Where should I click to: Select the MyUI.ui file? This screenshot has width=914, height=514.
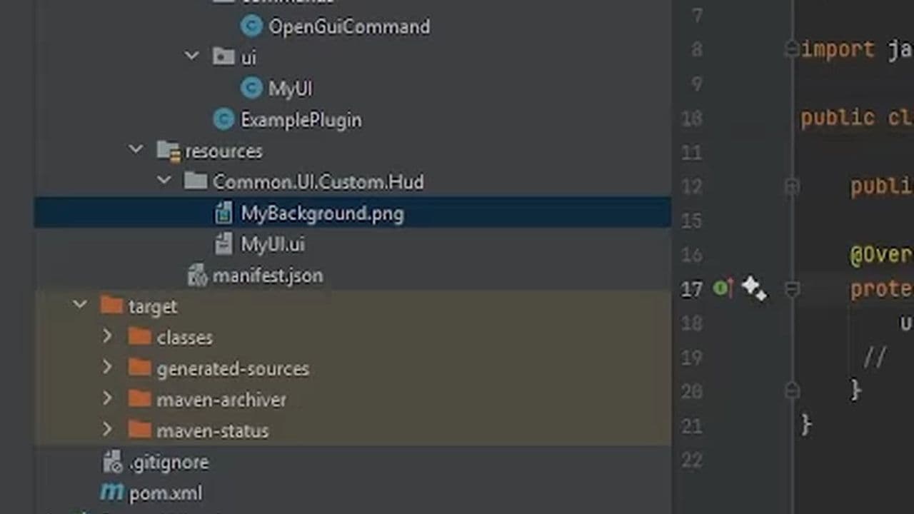[x=273, y=243]
